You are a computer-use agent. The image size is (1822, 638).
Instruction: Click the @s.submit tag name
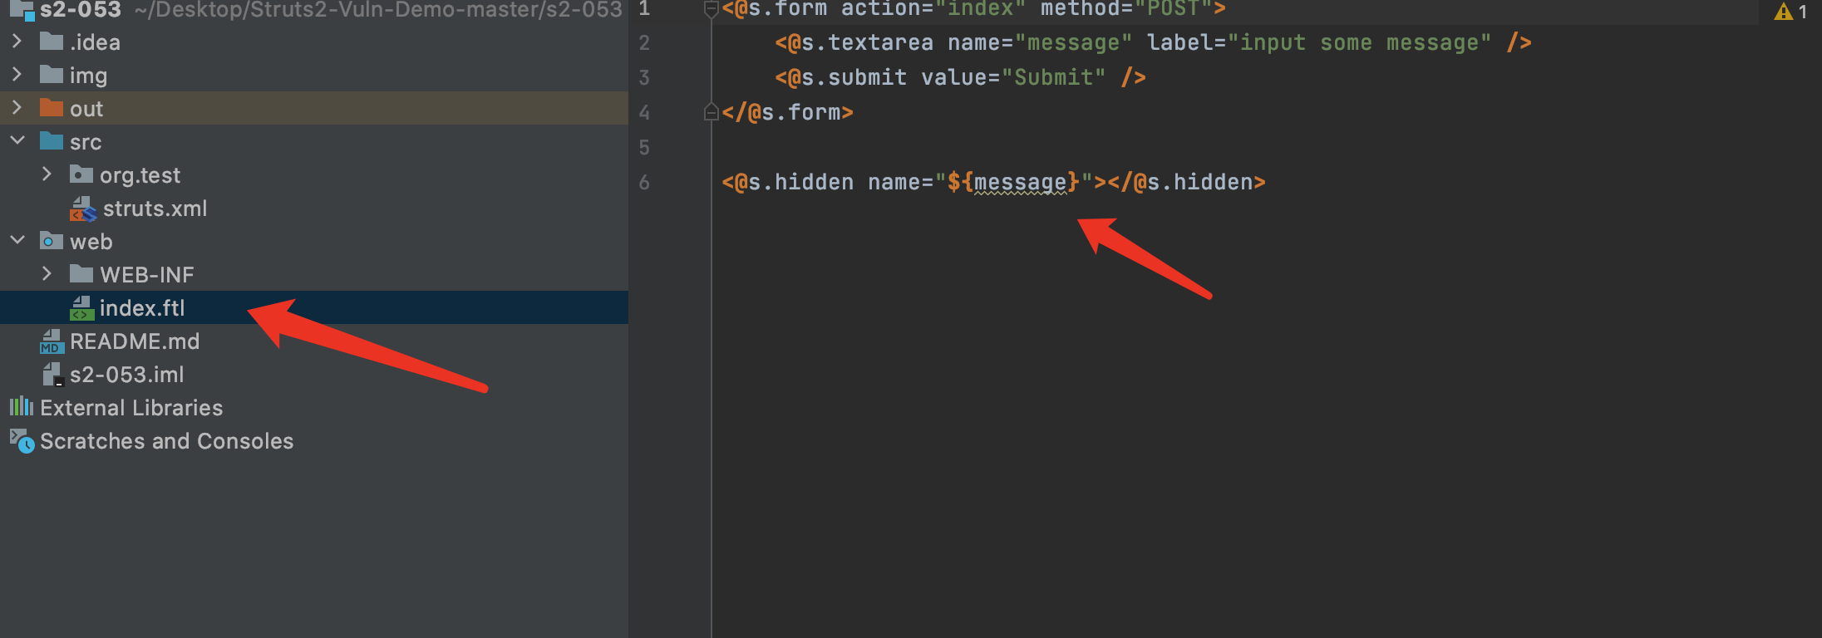847,77
